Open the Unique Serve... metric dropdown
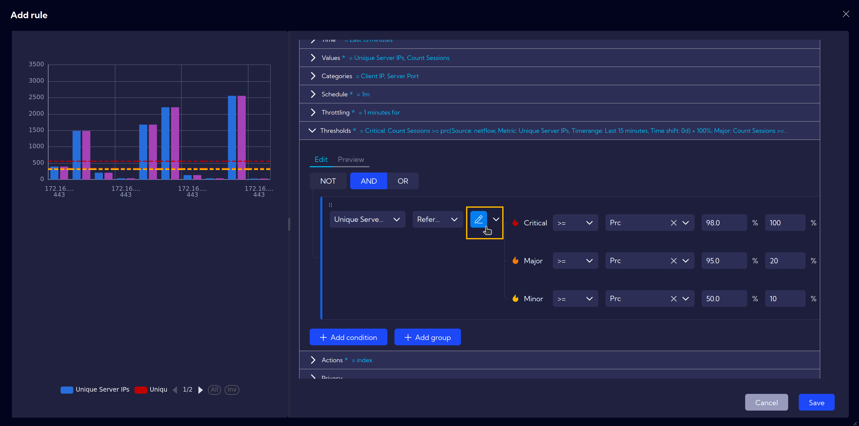The image size is (859, 426). [x=367, y=219]
